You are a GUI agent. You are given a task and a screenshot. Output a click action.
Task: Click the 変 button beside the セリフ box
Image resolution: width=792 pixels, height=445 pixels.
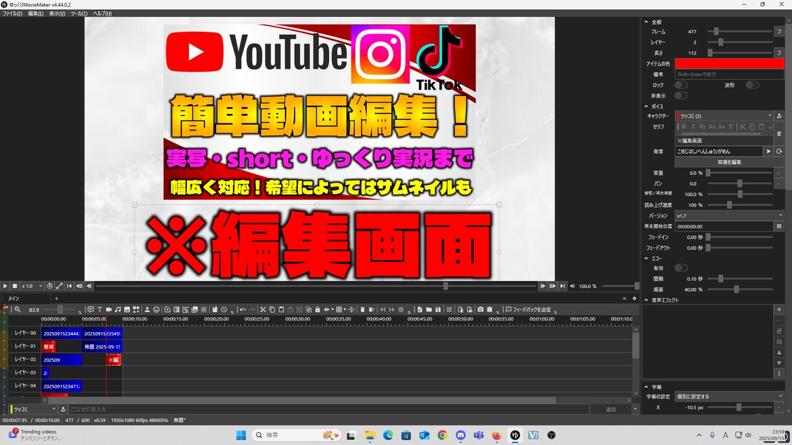pyautogui.click(x=779, y=134)
